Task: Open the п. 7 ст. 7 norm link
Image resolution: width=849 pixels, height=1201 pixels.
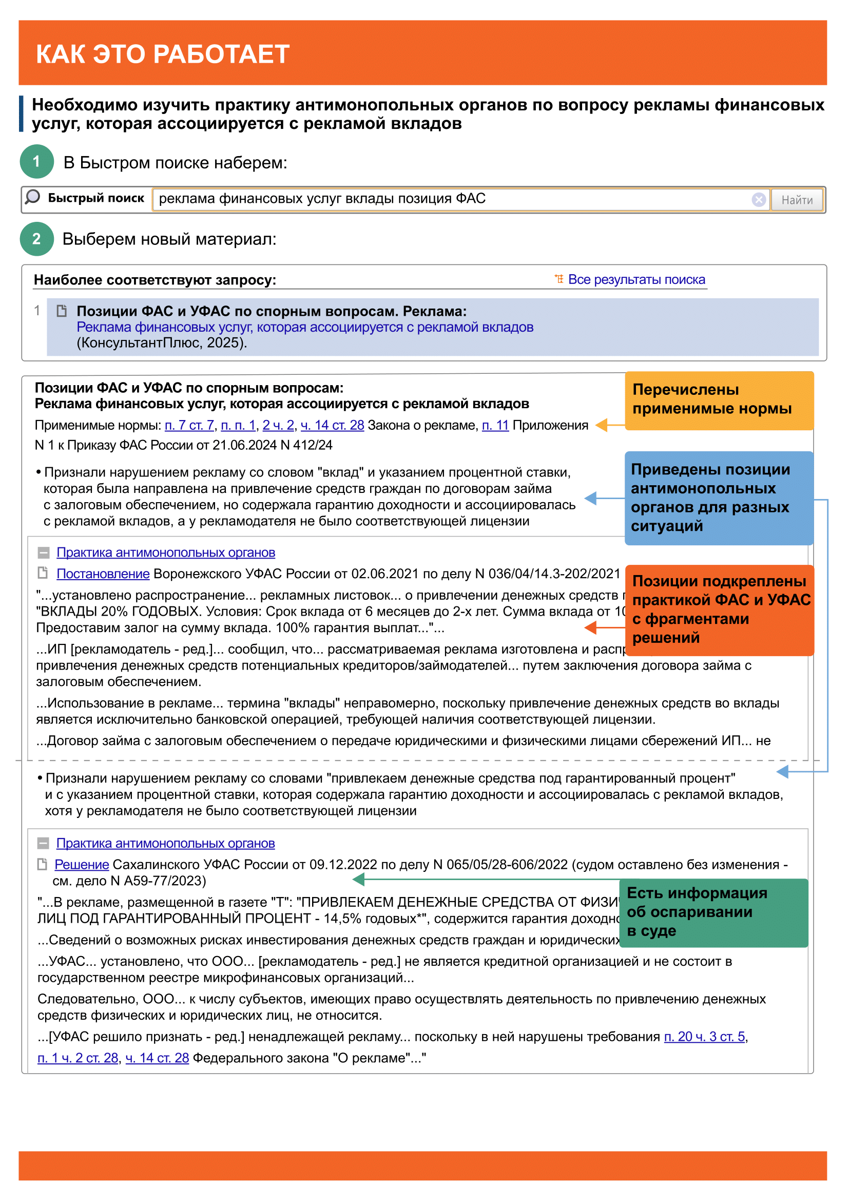Action: pos(189,425)
